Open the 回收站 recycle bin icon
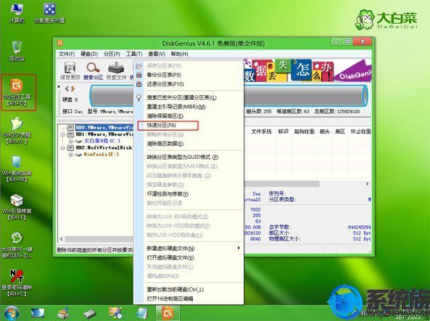 point(17,51)
